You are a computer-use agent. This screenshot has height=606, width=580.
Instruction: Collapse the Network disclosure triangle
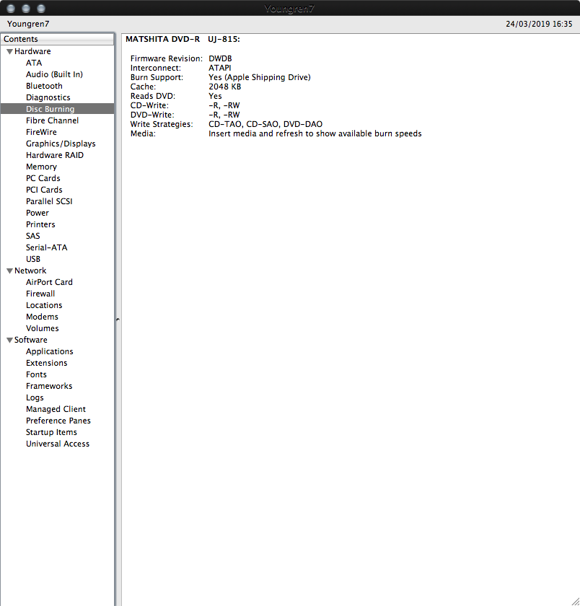pos(9,271)
